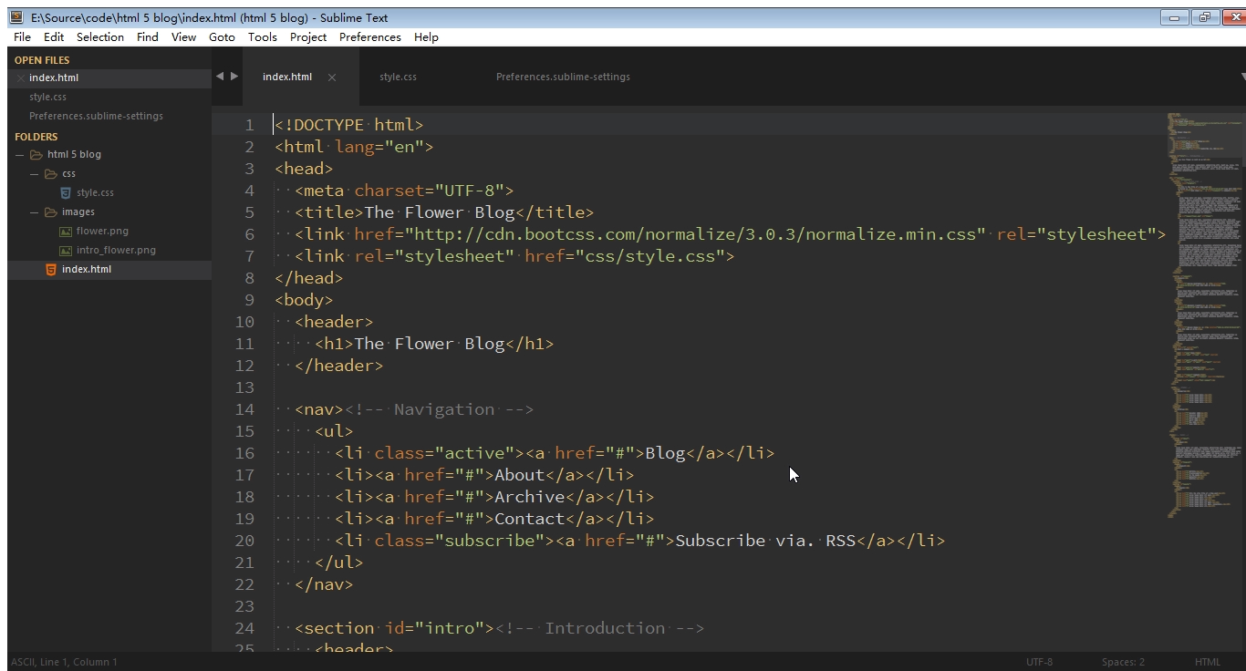Click the folder icon for html 5 blog

(x=36, y=155)
